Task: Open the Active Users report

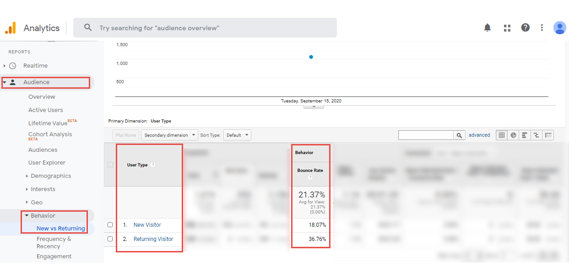Action: pyautogui.click(x=46, y=110)
